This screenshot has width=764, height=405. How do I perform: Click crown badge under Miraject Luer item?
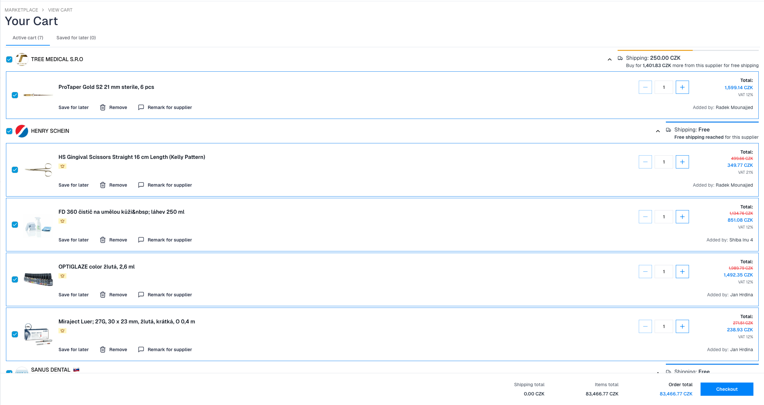coord(62,331)
